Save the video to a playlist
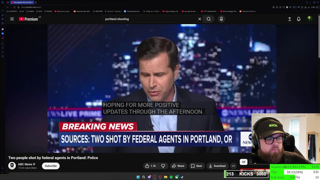 tap(196, 166)
